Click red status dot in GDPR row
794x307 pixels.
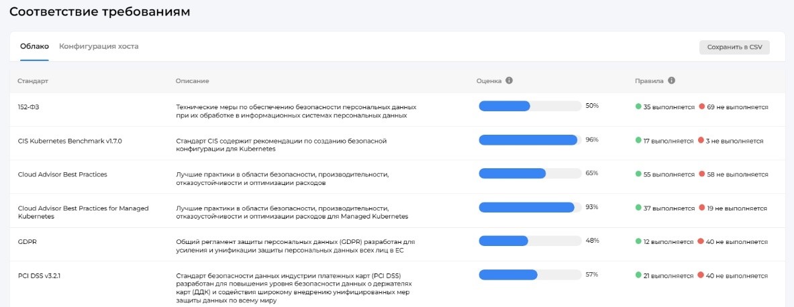point(701,241)
